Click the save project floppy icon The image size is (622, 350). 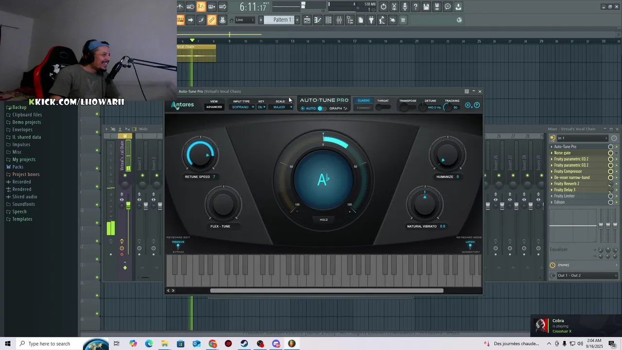tap(426, 6)
